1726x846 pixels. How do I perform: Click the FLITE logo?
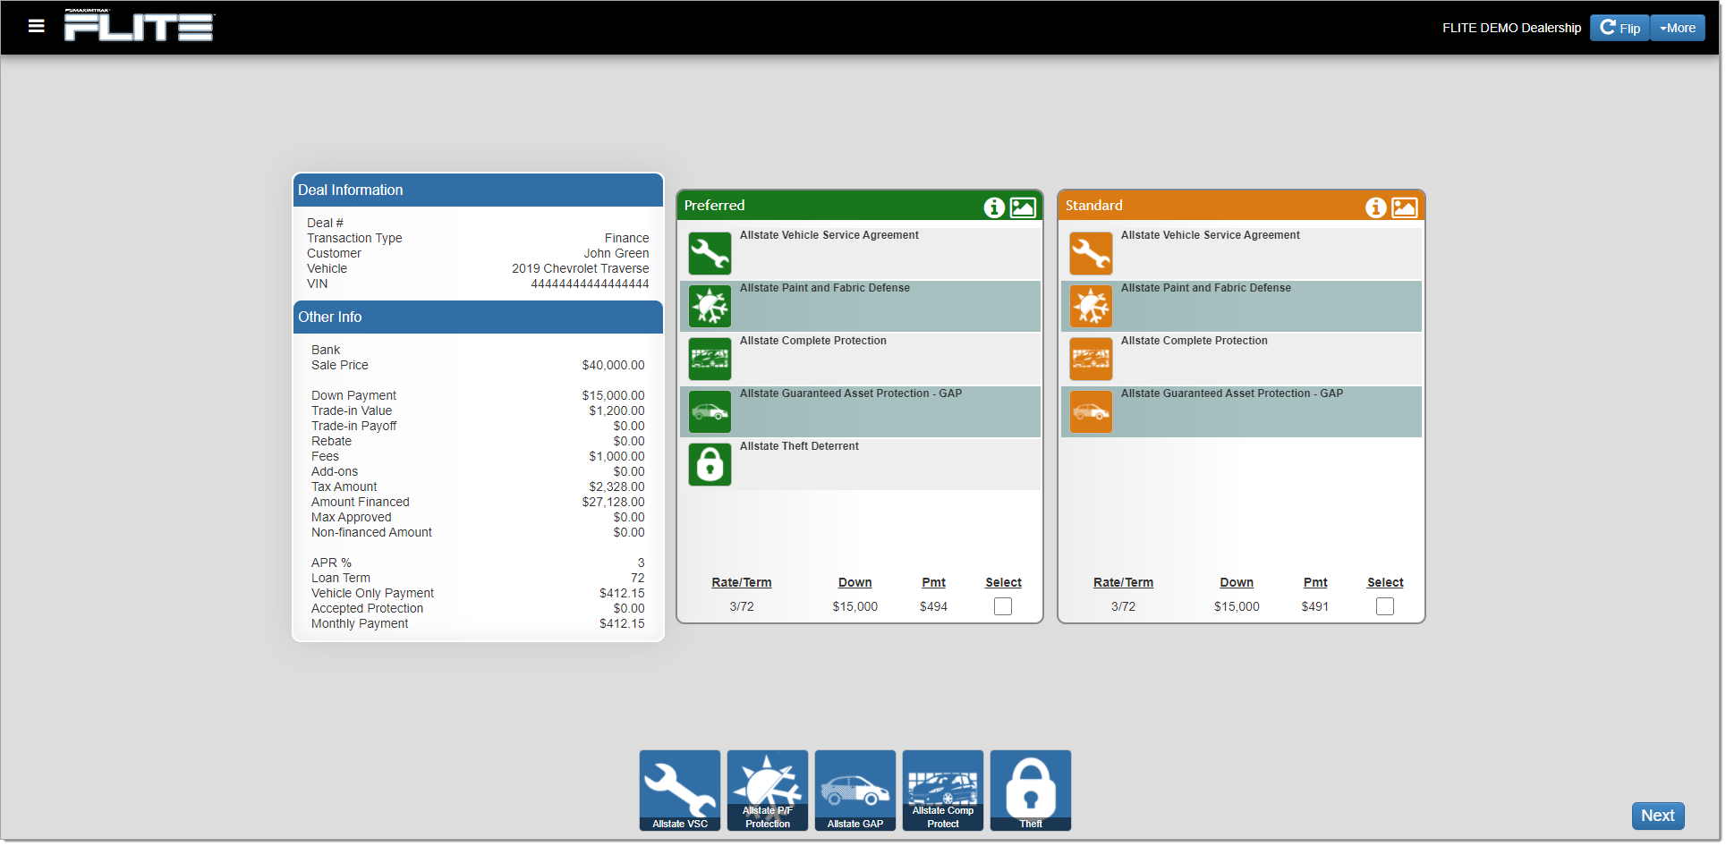point(139,25)
